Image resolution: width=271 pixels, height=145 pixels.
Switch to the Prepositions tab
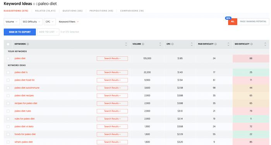click(101, 11)
